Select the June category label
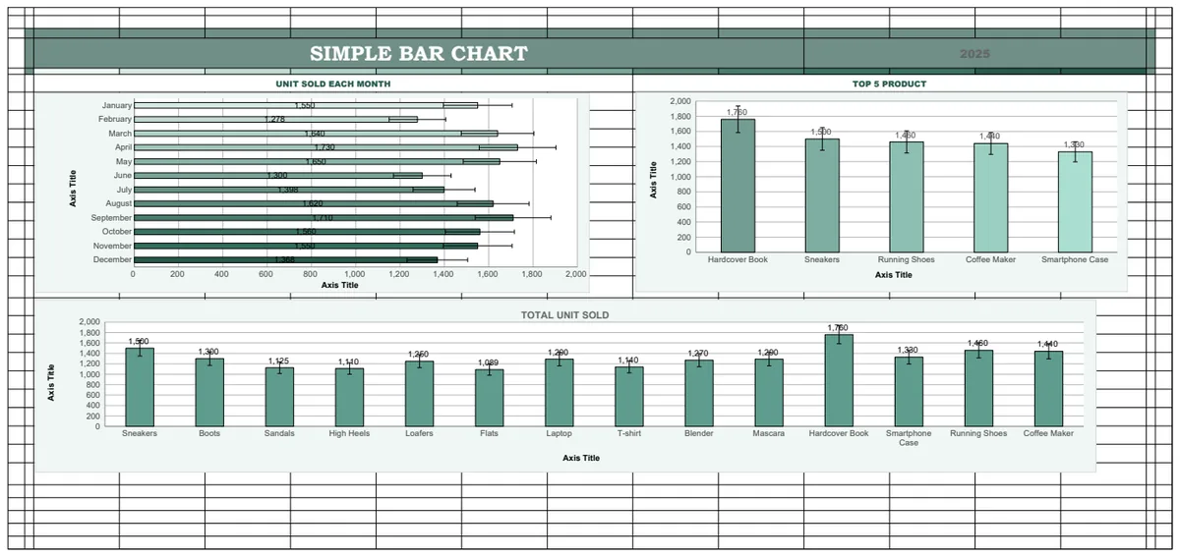The width and height of the screenshot is (1180, 557). pyautogui.click(x=123, y=176)
